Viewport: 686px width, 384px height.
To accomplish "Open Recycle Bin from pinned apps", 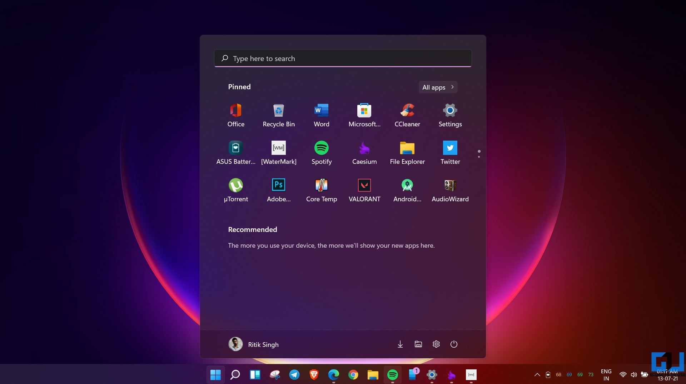I will click(x=279, y=115).
